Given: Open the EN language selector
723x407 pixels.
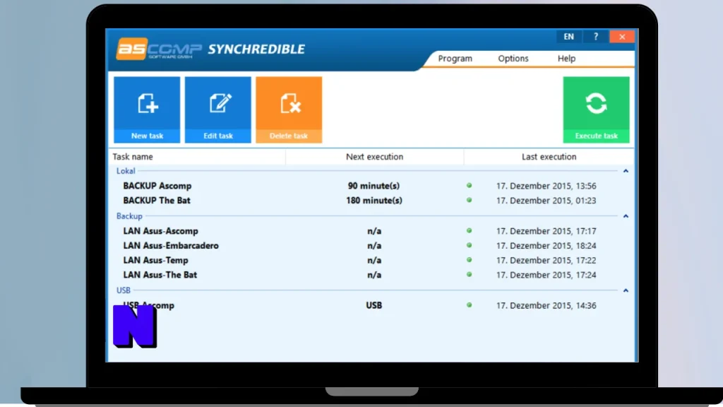Looking at the screenshot, I should tap(569, 37).
